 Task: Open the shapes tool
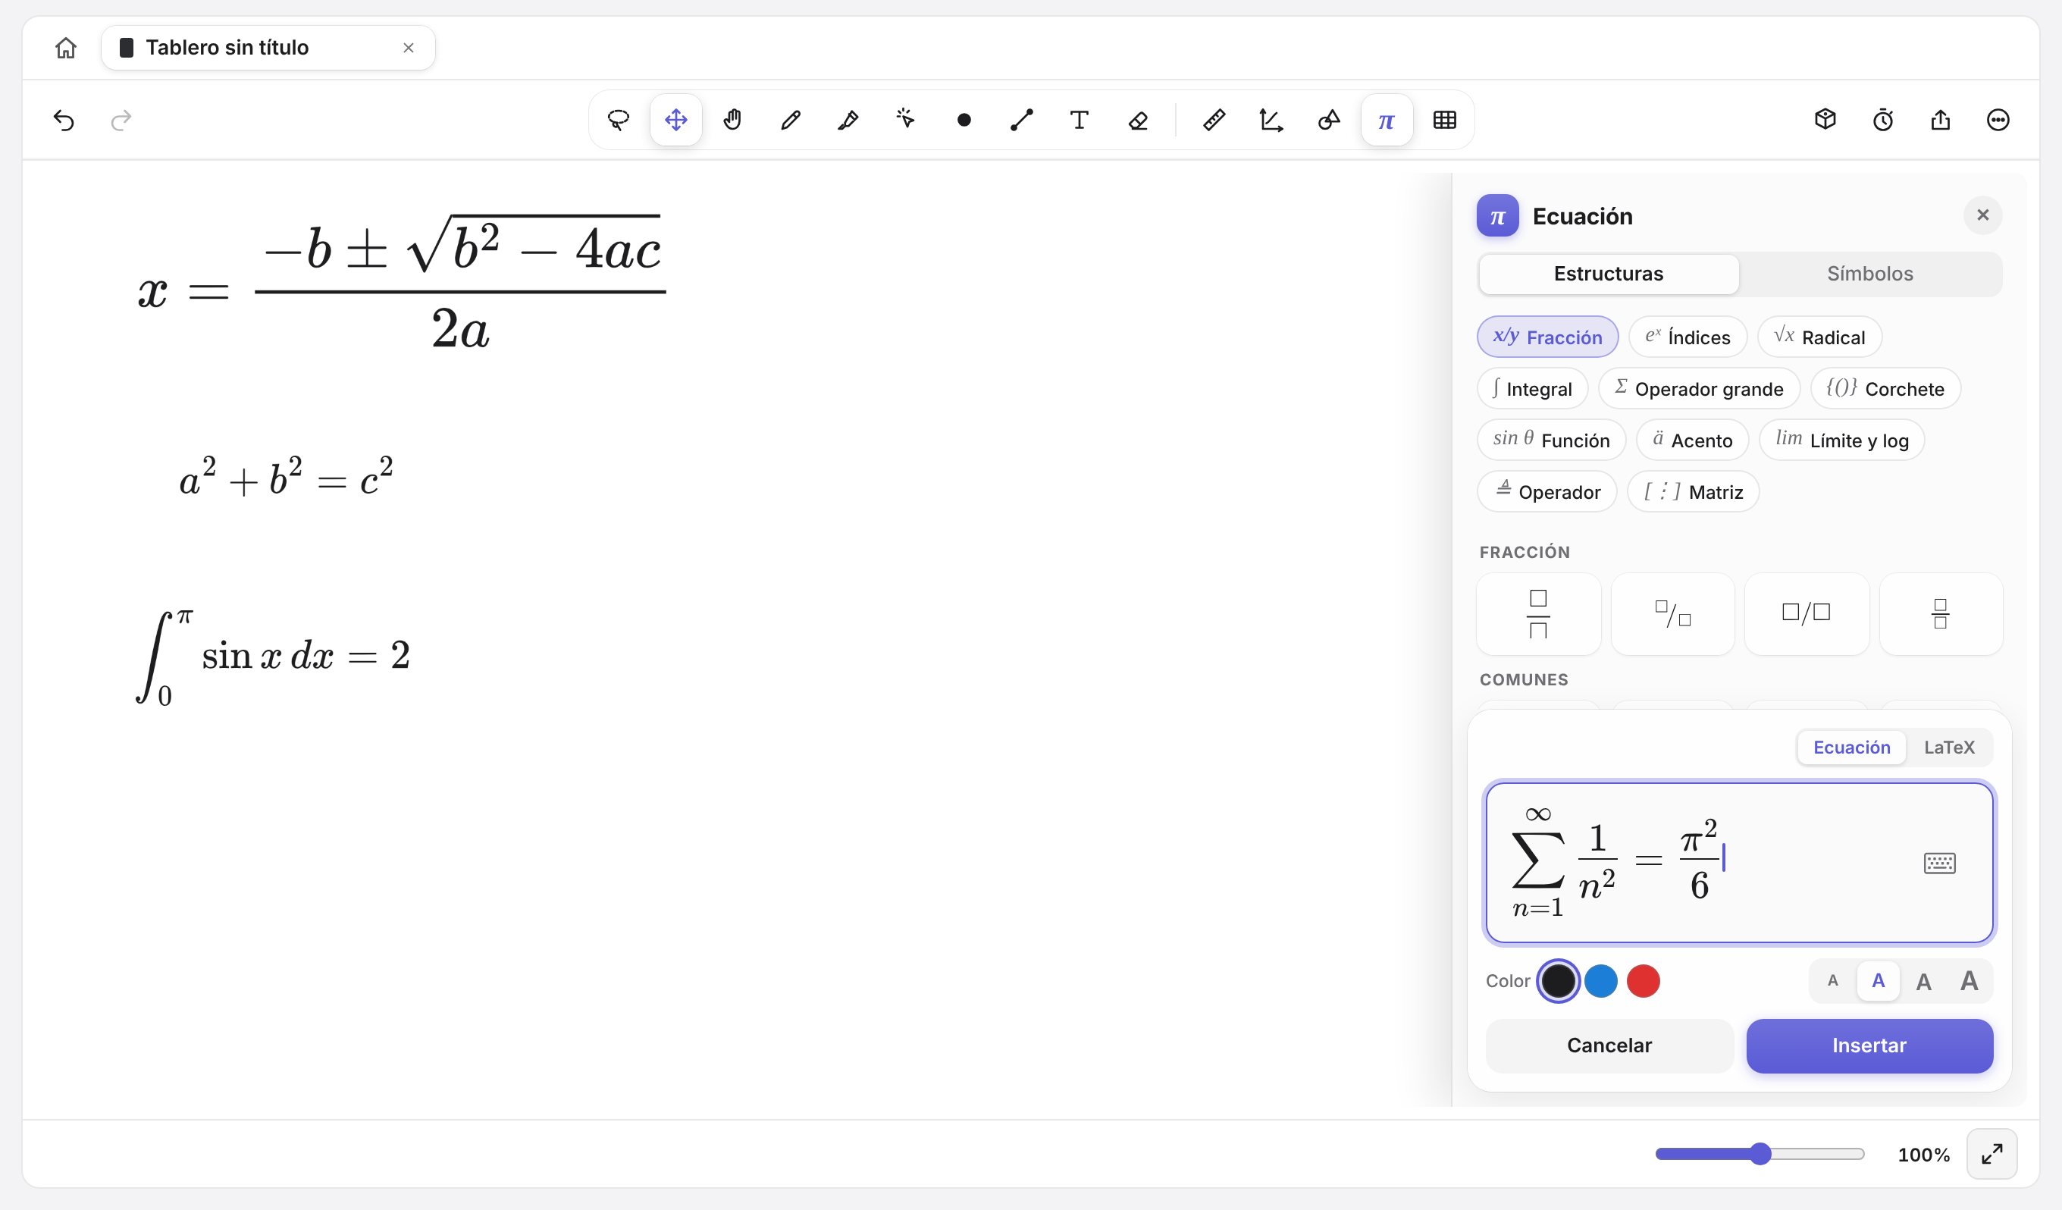tap(1329, 121)
